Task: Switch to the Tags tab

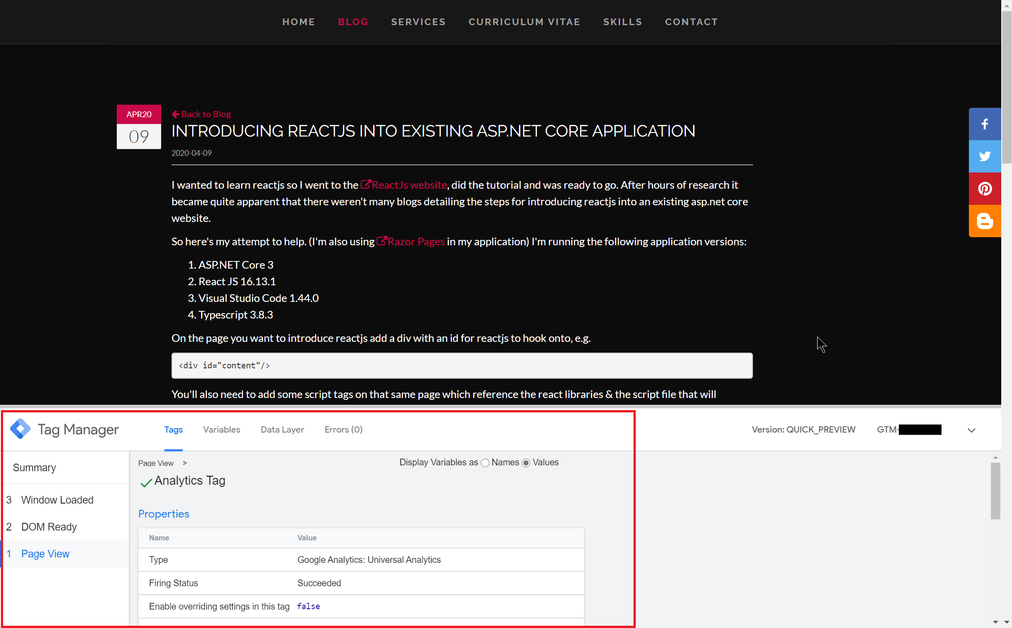Action: (173, 429)
